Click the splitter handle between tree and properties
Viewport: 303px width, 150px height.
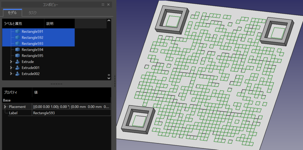tap(57, 84)
